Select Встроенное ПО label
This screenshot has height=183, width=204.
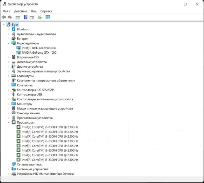pyautogui.click(x=28, y=57)
